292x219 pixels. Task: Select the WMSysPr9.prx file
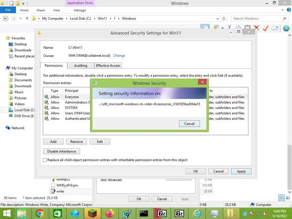coord(65,185)
